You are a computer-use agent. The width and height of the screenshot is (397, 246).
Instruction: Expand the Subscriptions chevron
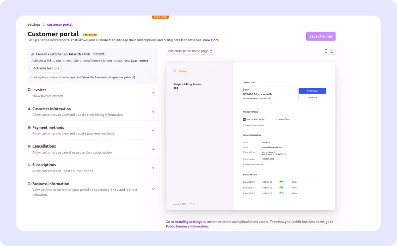(153, 168)
